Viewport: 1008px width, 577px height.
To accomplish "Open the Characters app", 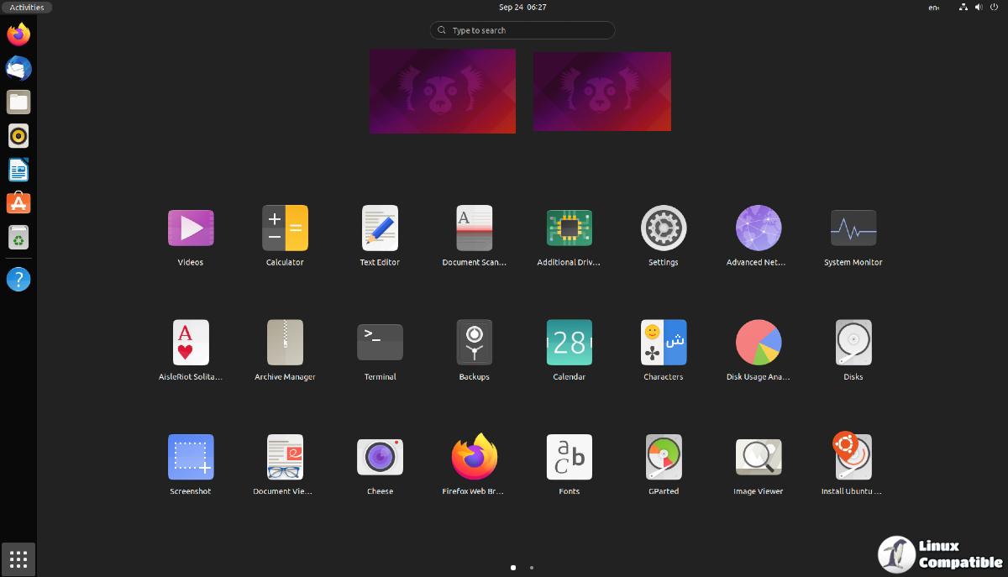I will point(664,343).
